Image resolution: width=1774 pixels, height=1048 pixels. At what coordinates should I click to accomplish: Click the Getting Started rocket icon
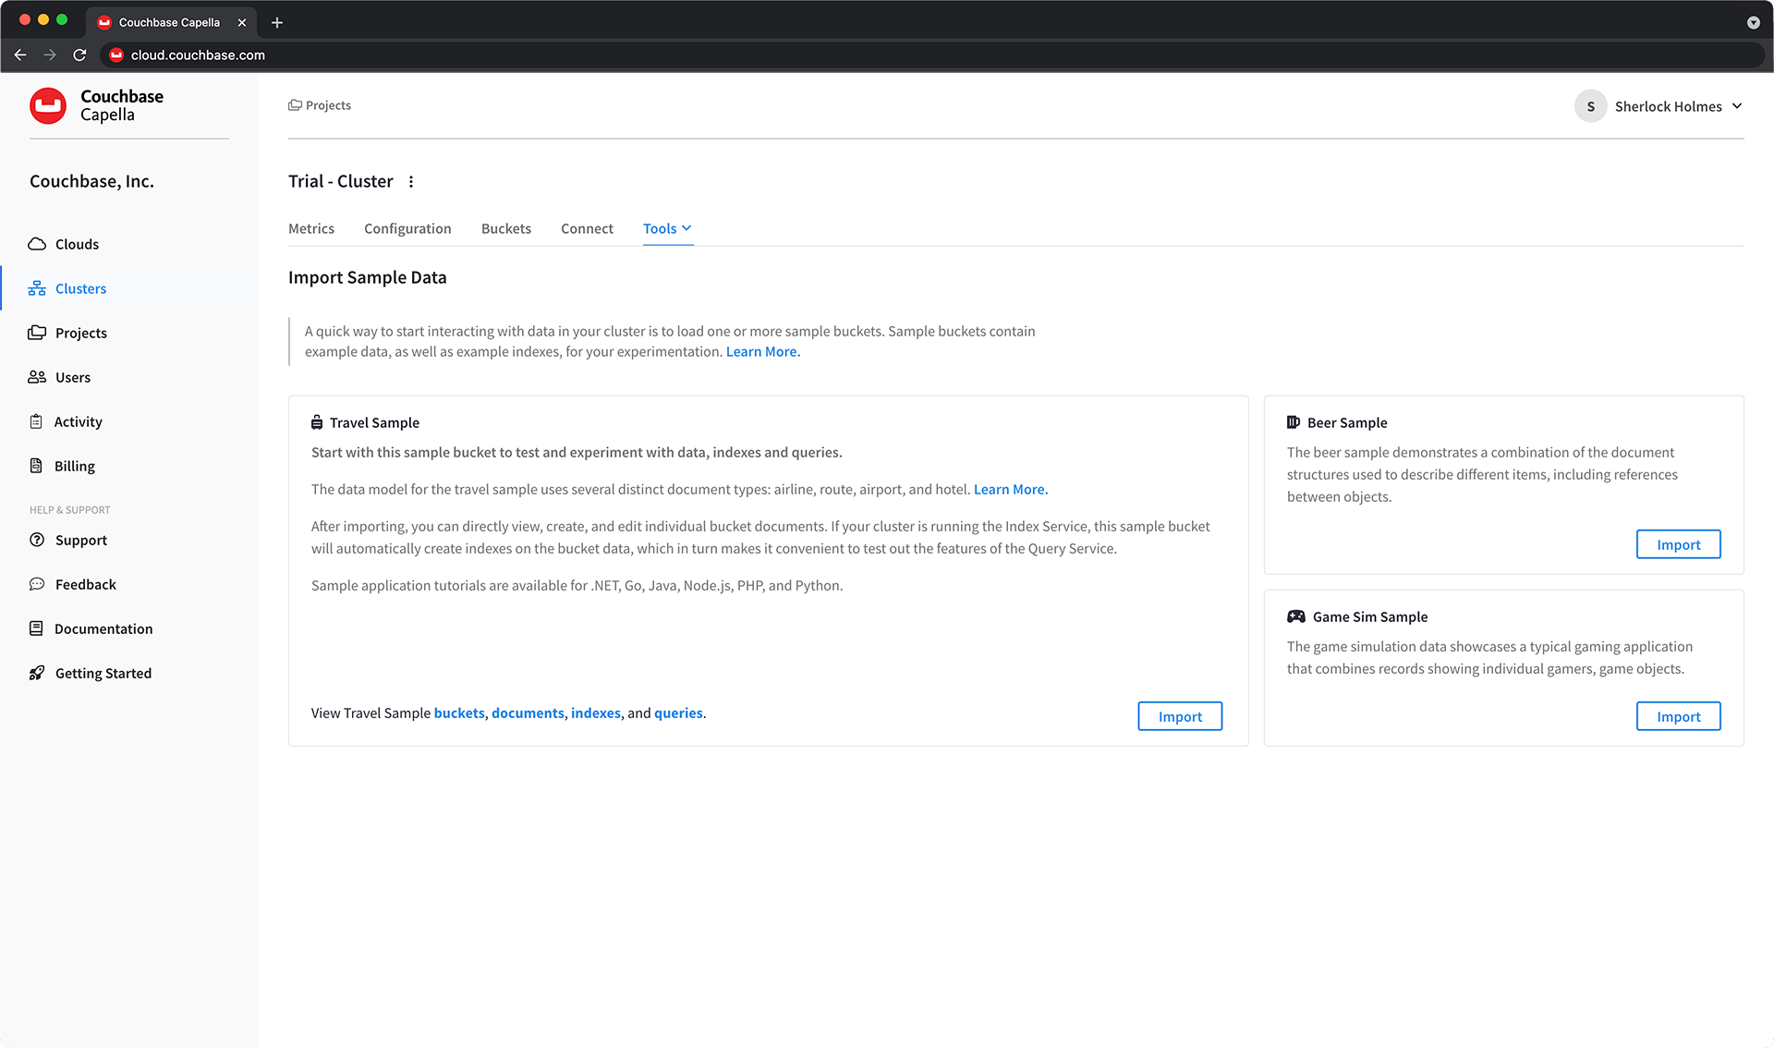37,673
